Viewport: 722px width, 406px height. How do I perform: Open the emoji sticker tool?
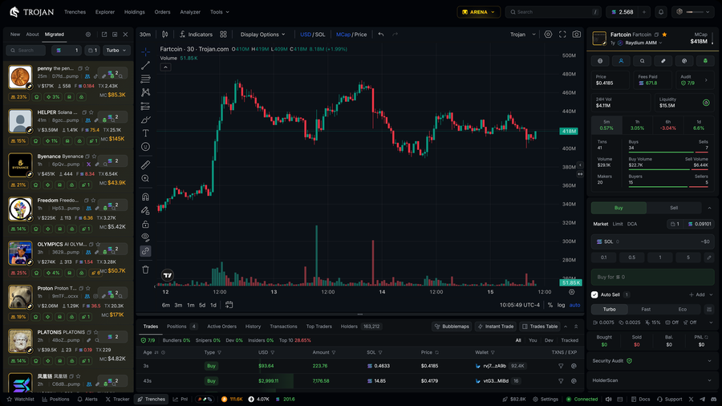coord(145,147)
